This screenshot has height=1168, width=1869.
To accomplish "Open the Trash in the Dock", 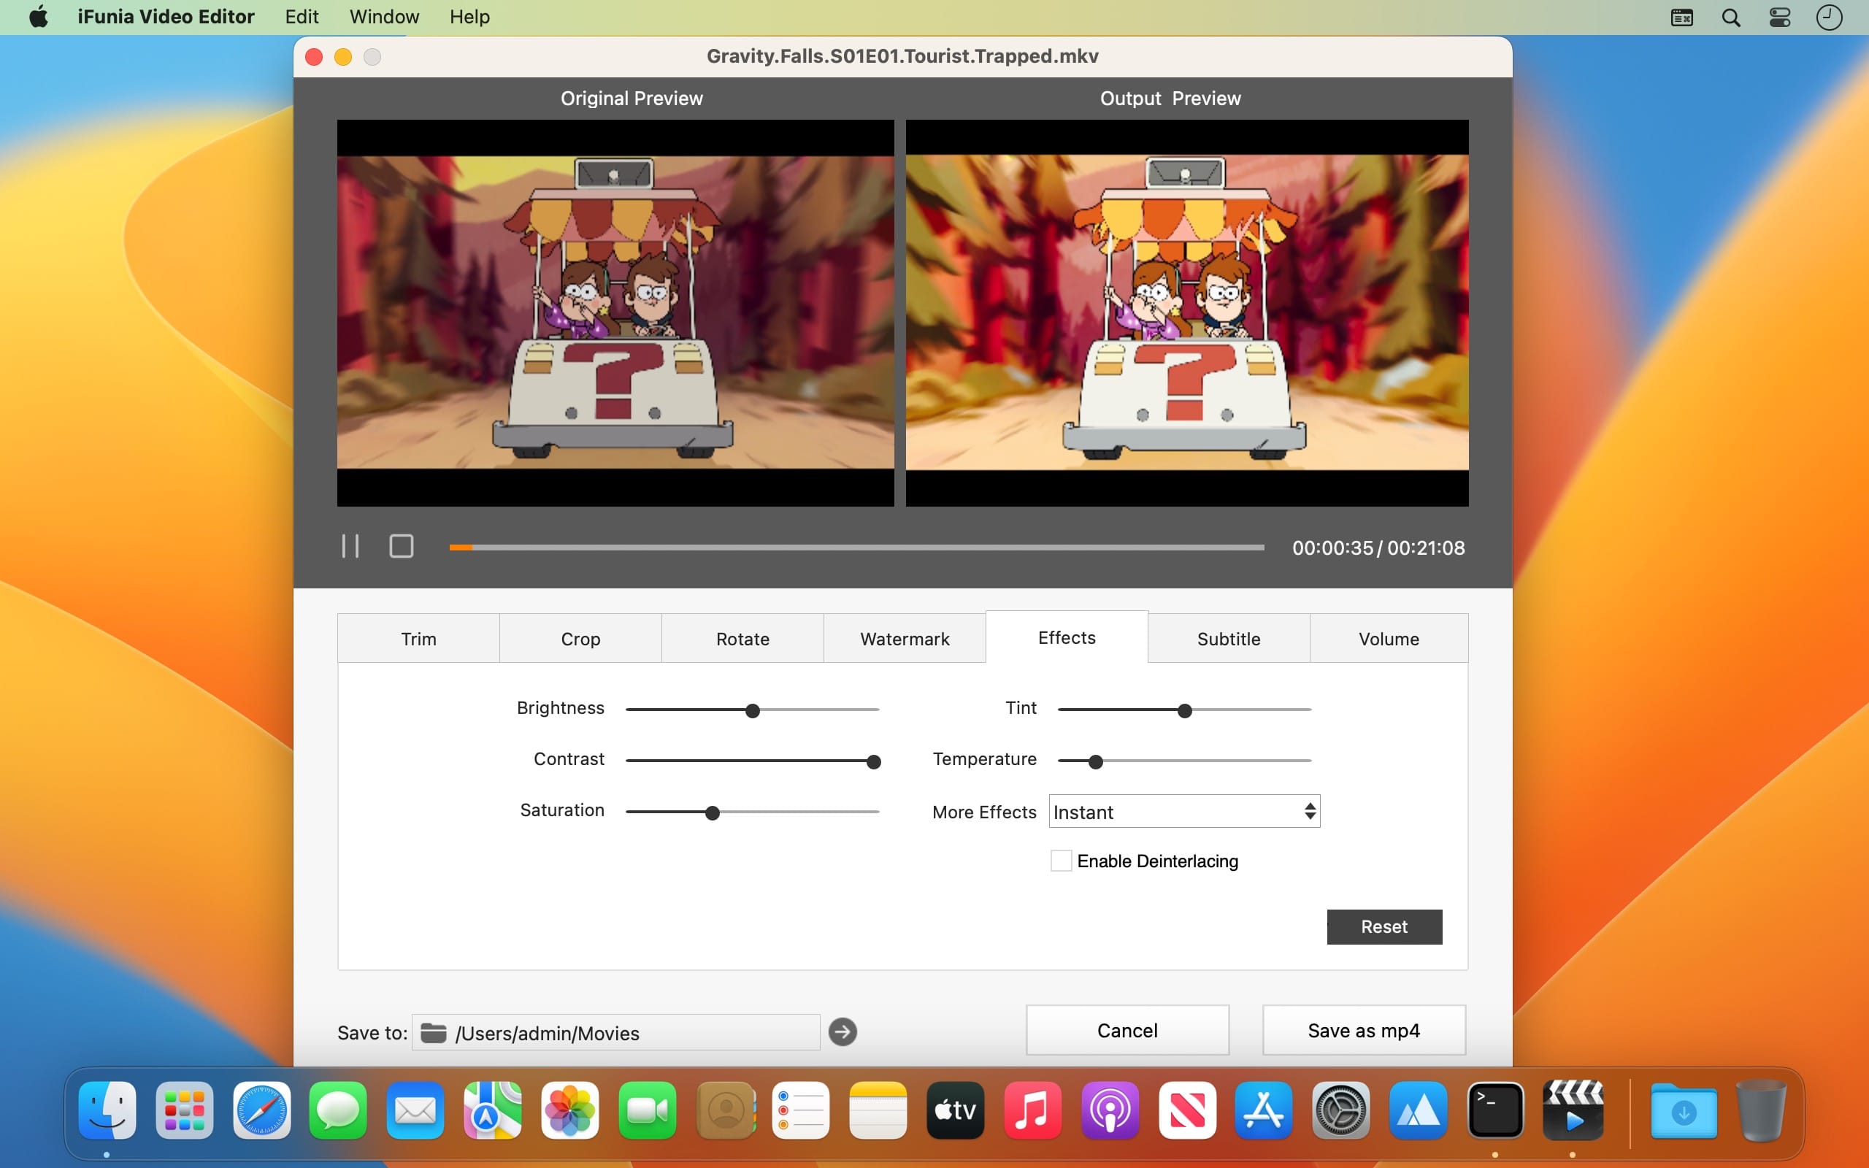I will pos(1761,1110).
